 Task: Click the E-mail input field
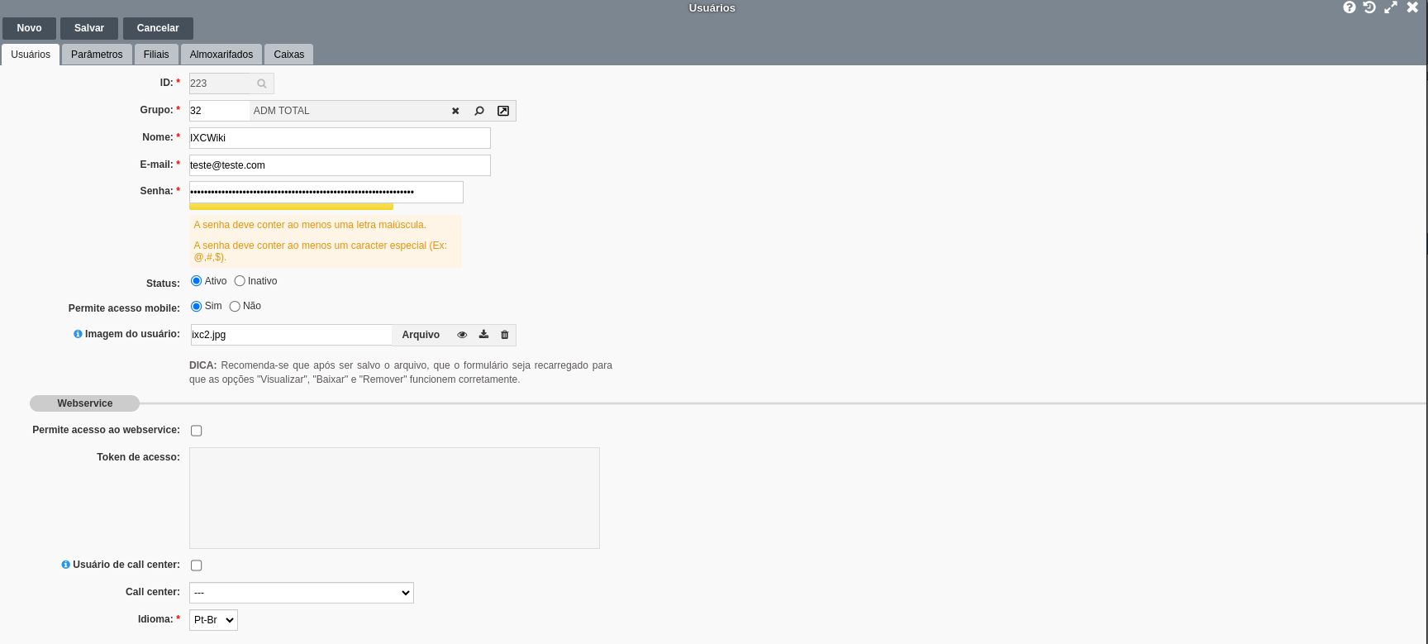340,165
